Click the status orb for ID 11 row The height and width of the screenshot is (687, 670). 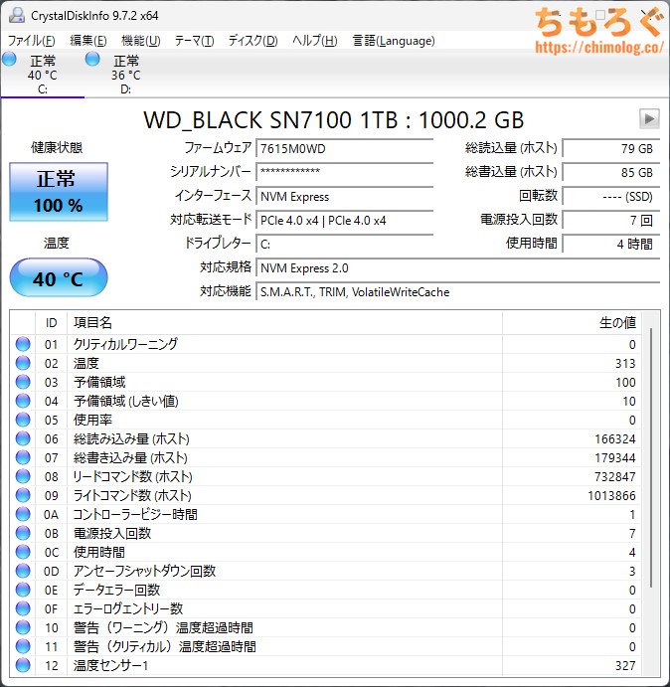point(23,646)
